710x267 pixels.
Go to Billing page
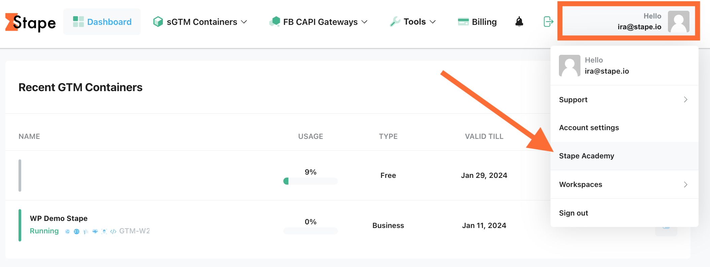click(484, 22)
